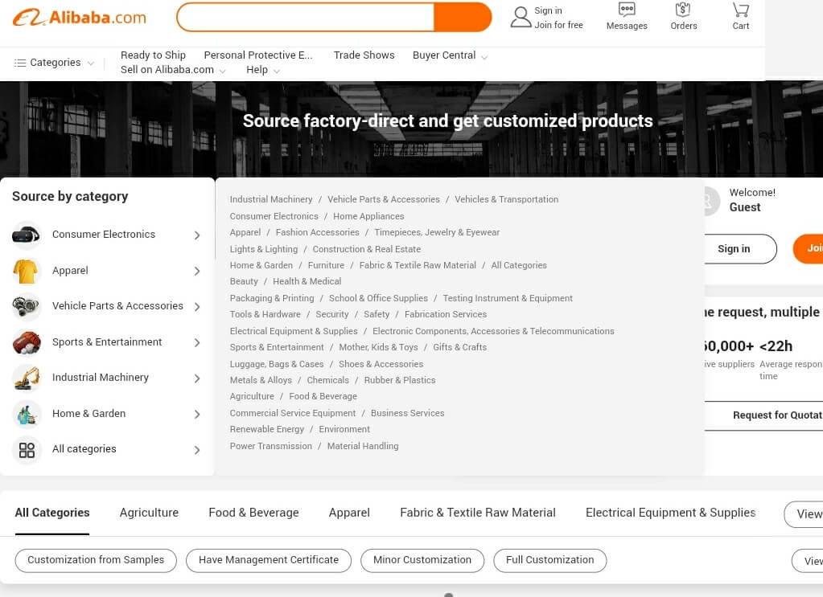Open Trade Shows menu item
This screenshot has height=597, width=823.
click(364, 55)
